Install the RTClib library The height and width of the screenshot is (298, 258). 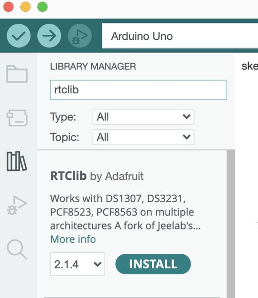tap(153, 264)
